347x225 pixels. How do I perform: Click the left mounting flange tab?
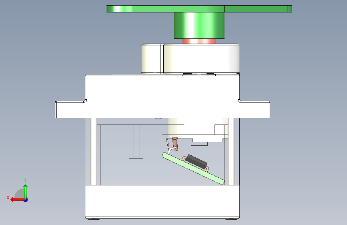point(70,109)
